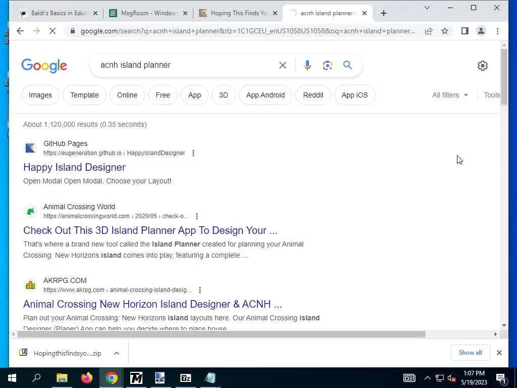Open tab search chevron
Image resolution: width=517 pixels, height=388 pixels.
click(427, 8)
